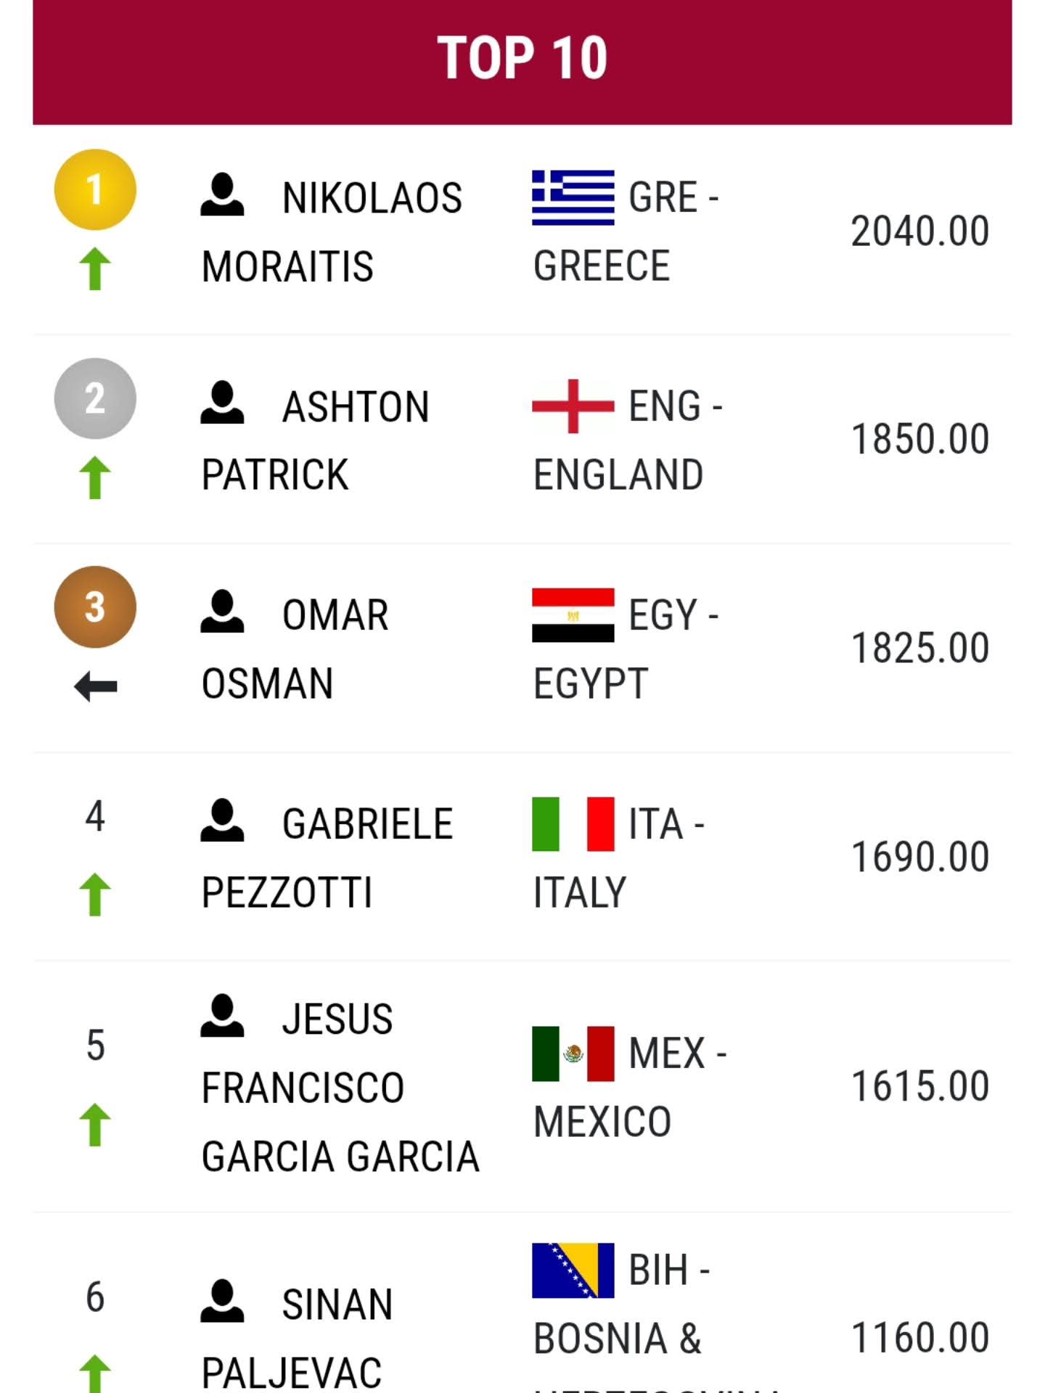This screenshot has width=1045, height=1393.
Task: Click the black left arrow under rank 3
Action: (x=96, y=686)
